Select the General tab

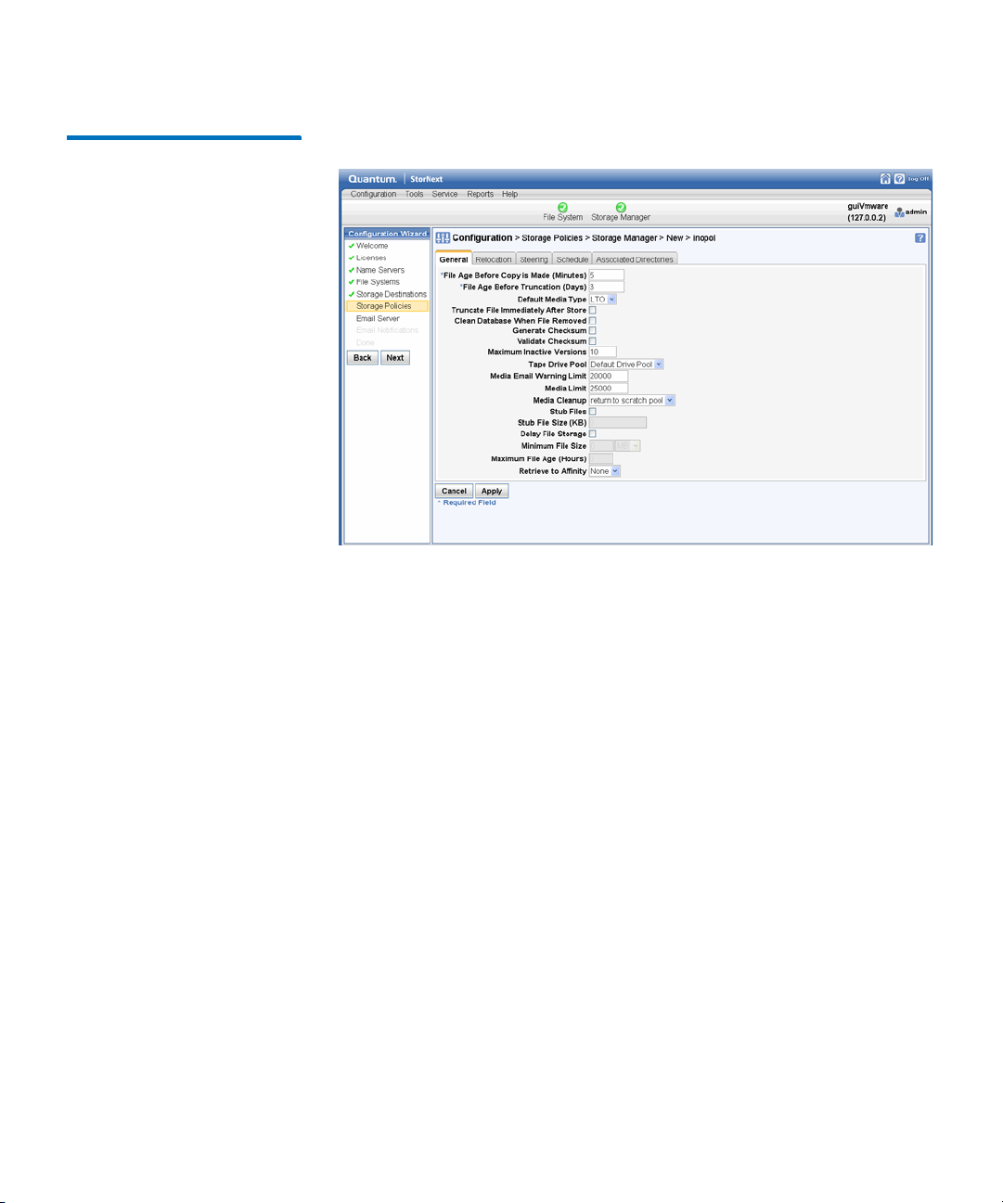coord(454,259)
